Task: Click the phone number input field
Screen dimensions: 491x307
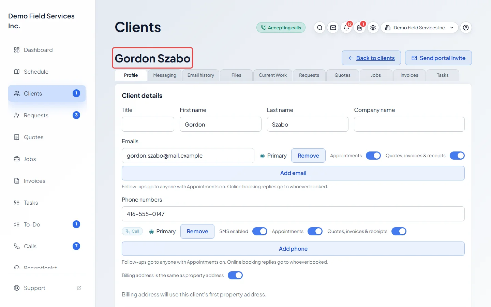Action: 293,214
